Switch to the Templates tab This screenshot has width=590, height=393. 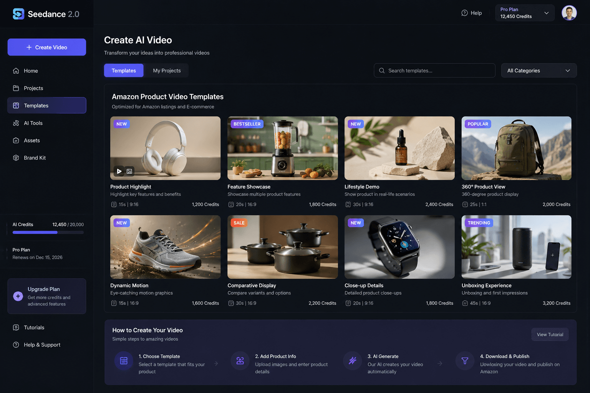(x=124, y=71)
